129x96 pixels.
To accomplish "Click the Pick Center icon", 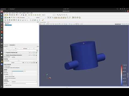I will (x=80, y=18).
